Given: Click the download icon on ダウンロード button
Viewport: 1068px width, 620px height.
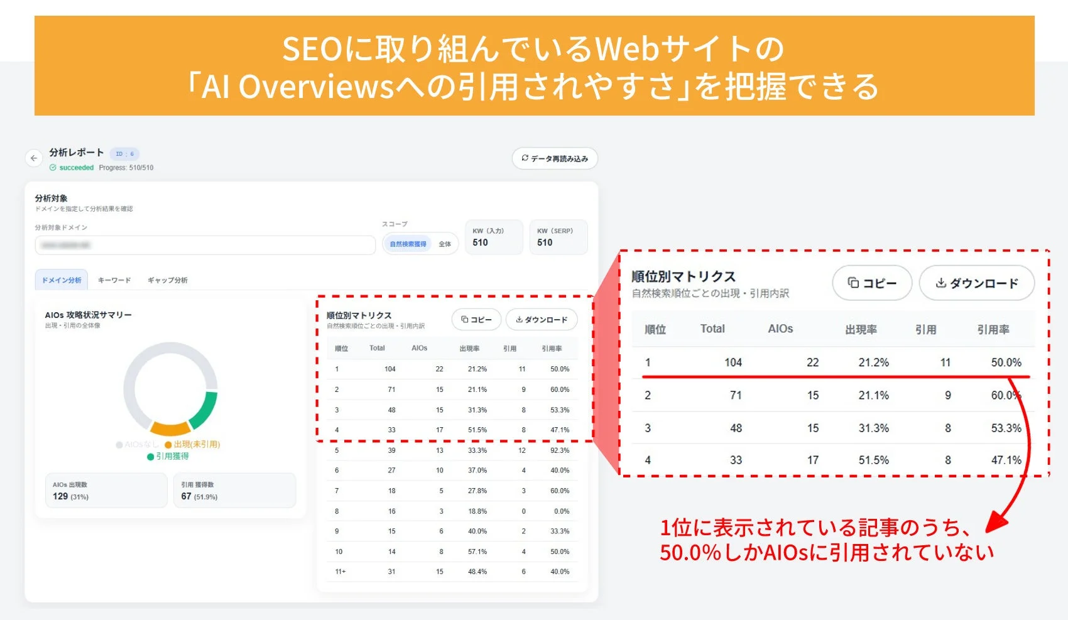Looking at the screenshot, I should click(520, 320).
